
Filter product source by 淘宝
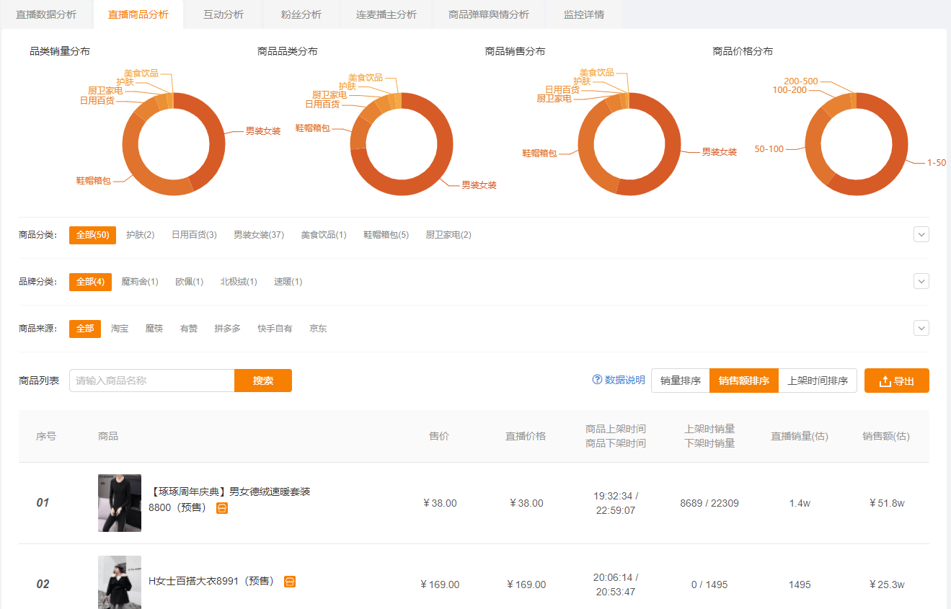click(120, 329)
